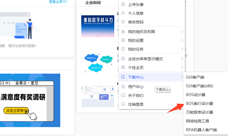Open the 重构数字战斗力 news thumbnail
Viewport: 228px width, 136px height.
(x=98, y=26)
